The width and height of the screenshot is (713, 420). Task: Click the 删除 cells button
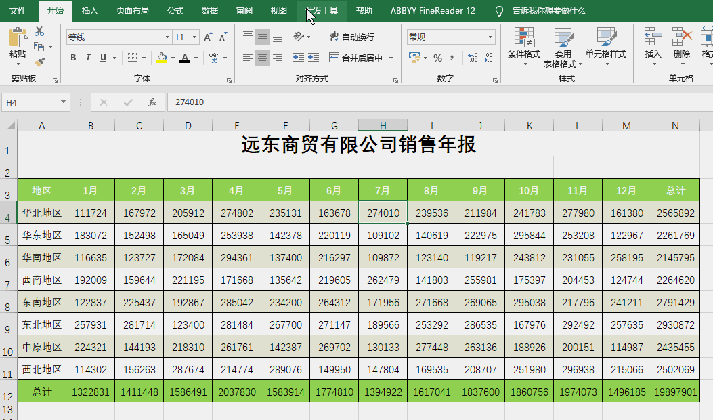[682, 47]
